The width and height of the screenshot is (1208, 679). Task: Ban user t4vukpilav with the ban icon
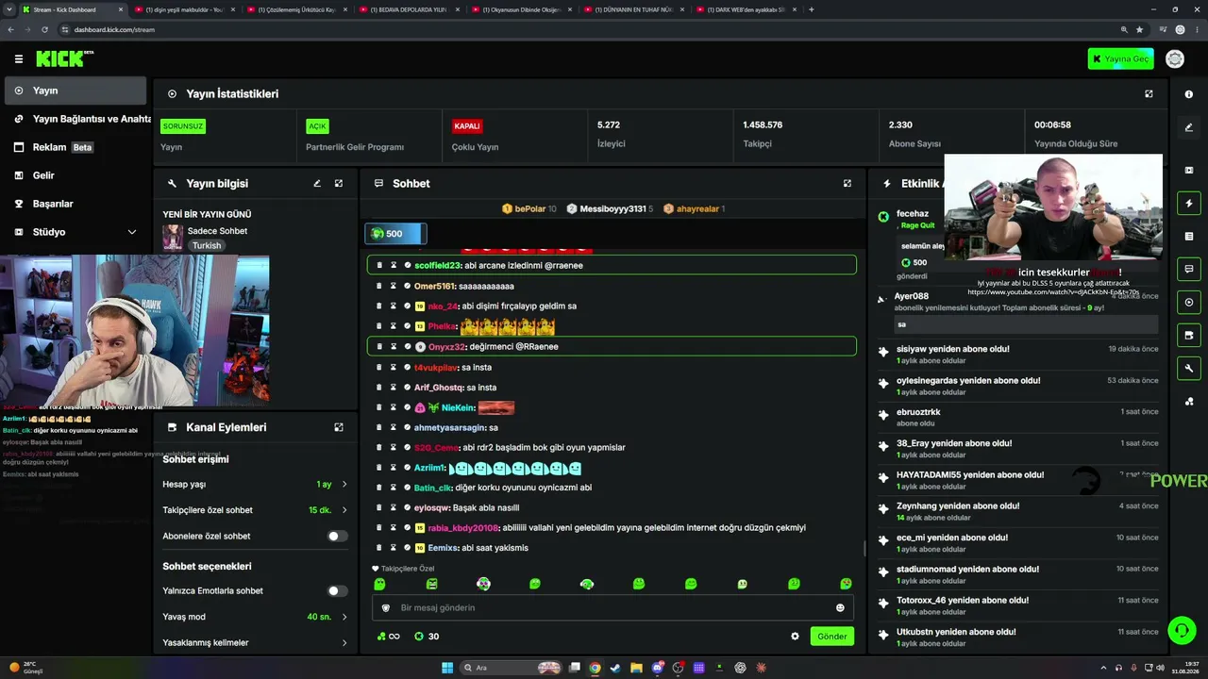(408, 367)
